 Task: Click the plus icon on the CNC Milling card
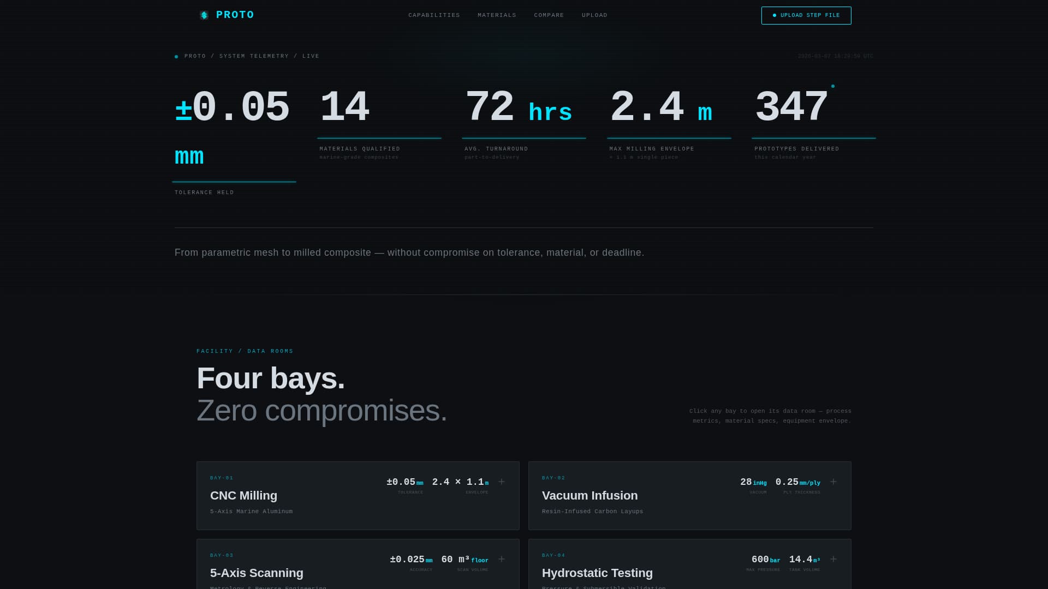point(501,482)
